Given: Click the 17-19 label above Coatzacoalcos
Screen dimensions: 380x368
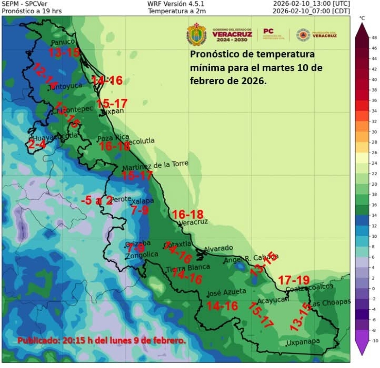Looking at the screenshot, I should (294, 280).
